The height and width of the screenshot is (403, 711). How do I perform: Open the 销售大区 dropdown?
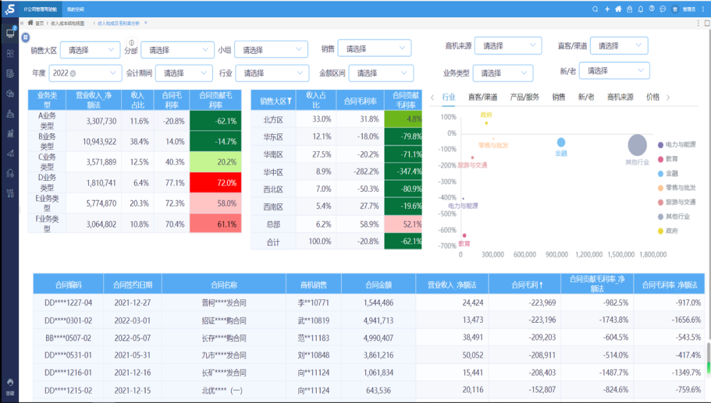90,50
